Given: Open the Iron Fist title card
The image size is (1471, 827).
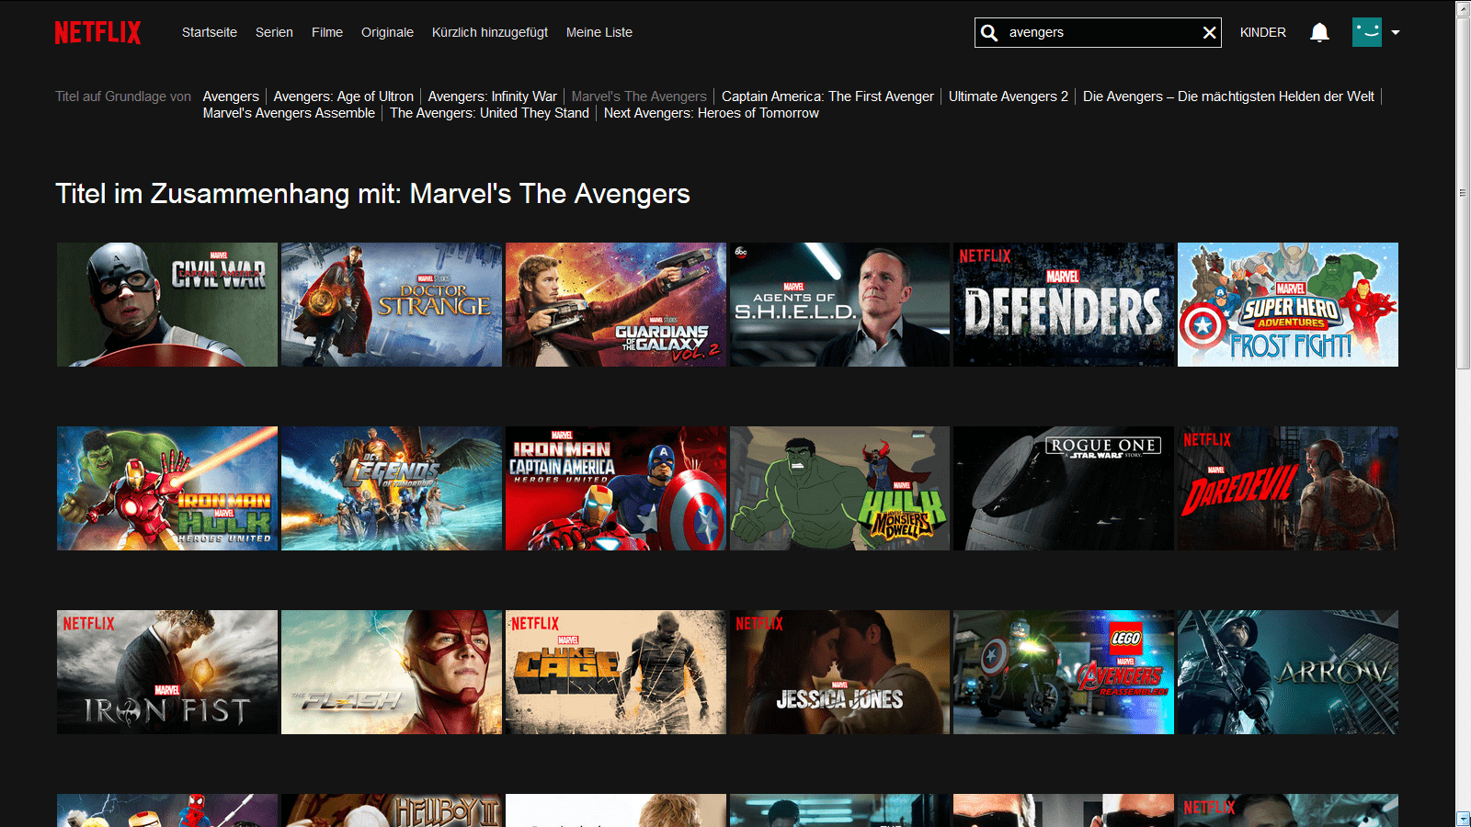Looking at the screenshot, I should coord(167,673).
